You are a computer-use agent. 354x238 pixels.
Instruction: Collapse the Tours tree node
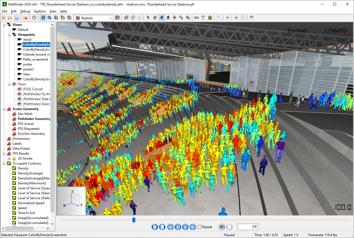pos(9,84)
